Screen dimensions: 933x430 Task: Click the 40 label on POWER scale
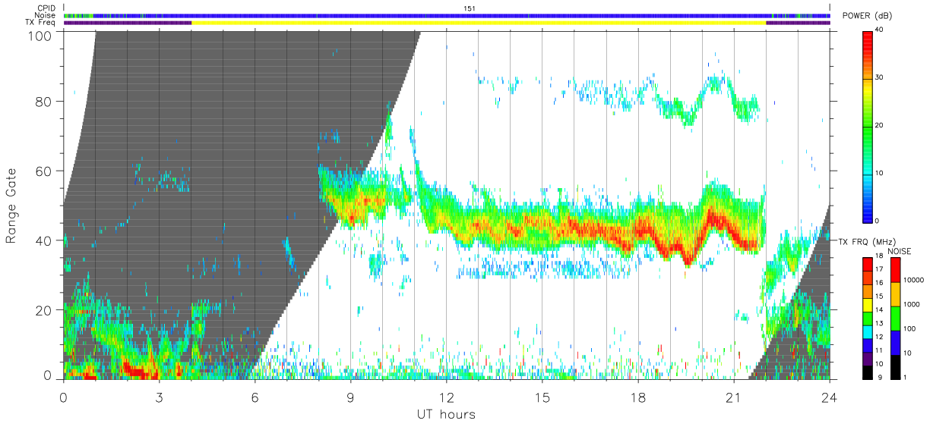880,30
